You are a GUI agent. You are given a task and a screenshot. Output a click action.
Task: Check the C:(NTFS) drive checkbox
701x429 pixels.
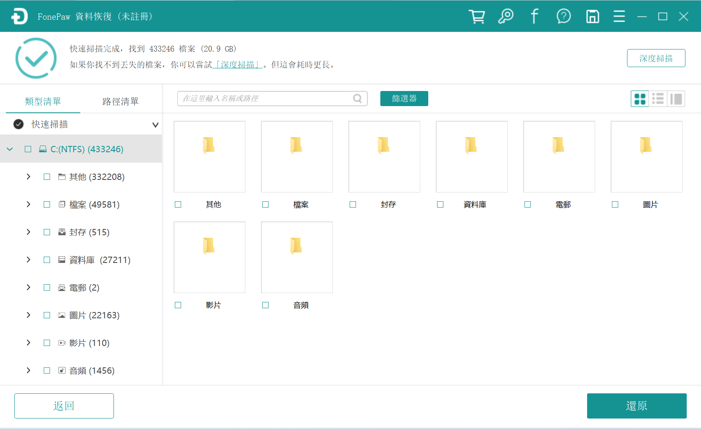[28, 149]
